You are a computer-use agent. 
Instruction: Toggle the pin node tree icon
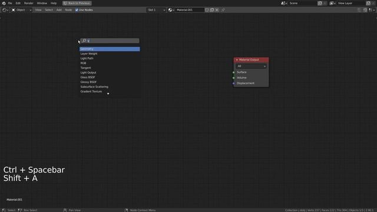click(223, 10)
